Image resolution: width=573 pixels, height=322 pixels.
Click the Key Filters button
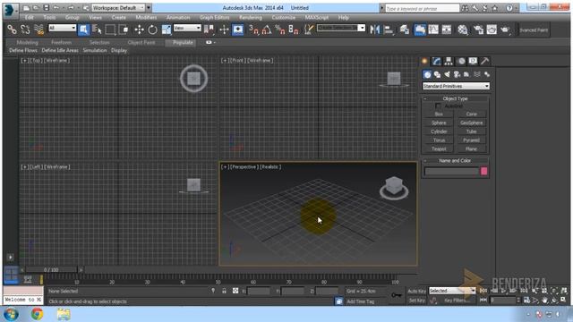(x=457, y=301)
